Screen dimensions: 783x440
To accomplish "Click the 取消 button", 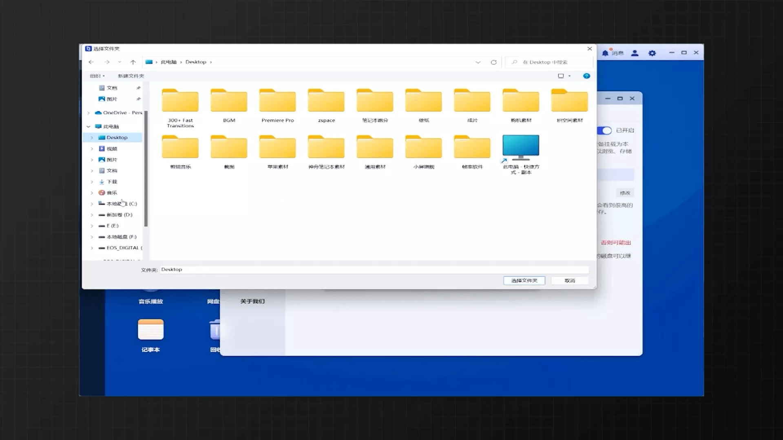I will coord(570,280).
